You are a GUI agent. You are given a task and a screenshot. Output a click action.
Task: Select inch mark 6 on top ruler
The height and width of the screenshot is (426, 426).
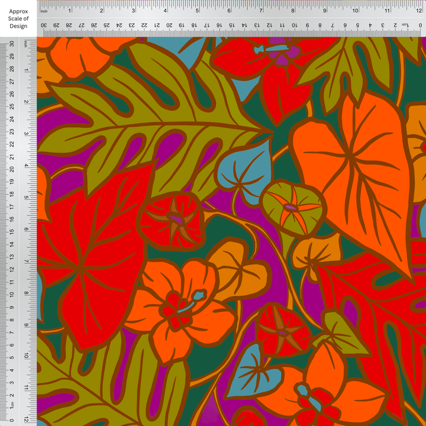229,11
